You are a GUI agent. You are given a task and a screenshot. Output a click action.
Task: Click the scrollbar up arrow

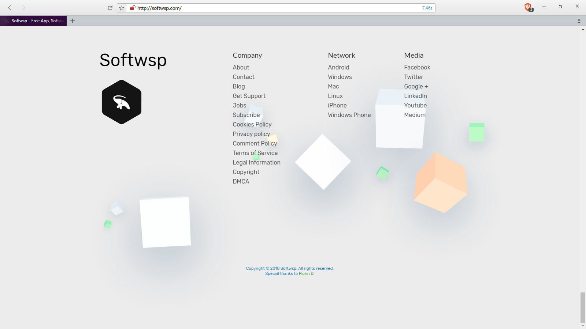tap(583, 29)
